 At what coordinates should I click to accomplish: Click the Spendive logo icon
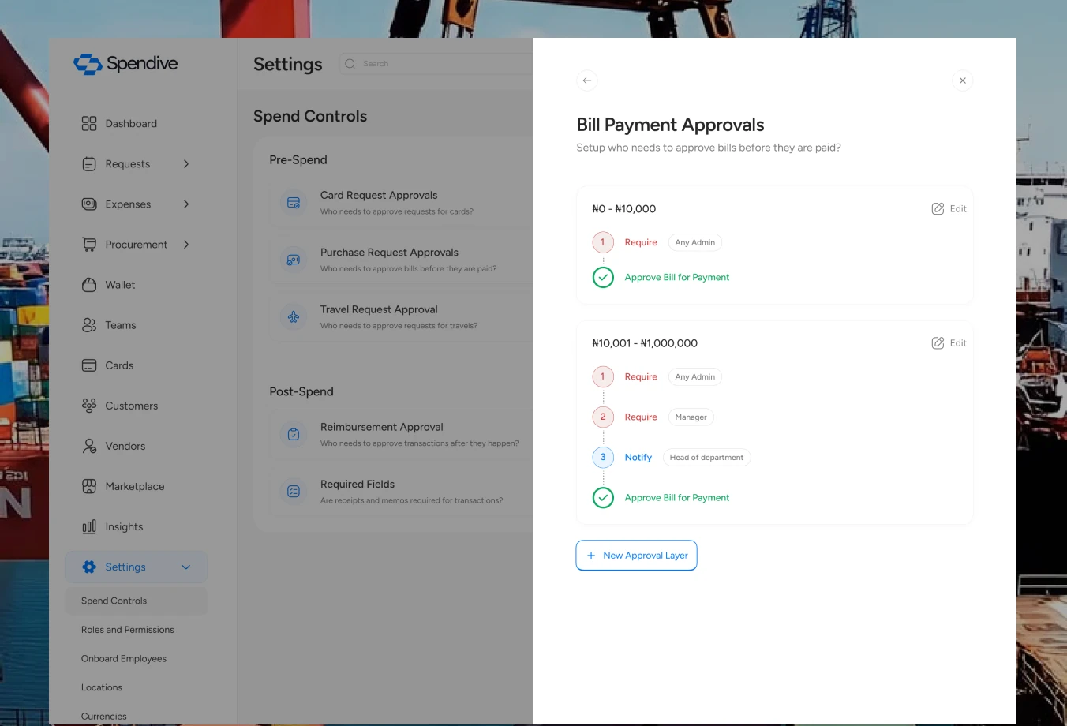[x=88, y=64]
